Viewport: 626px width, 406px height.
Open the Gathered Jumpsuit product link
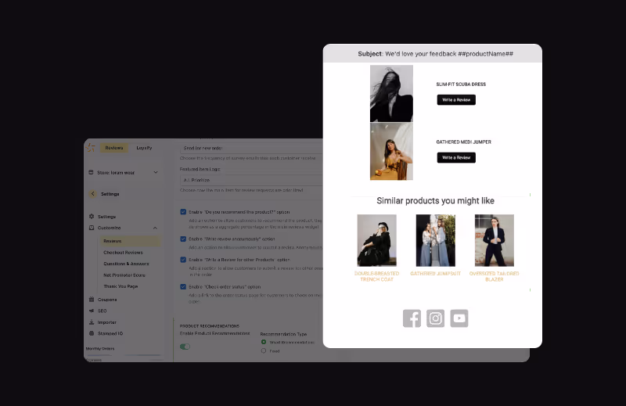pos(435,274)
